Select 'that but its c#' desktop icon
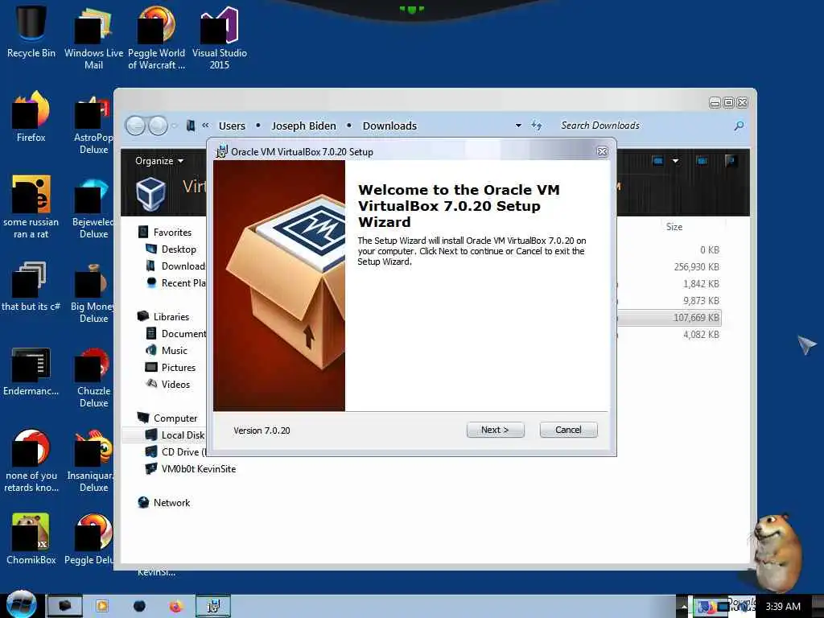 click(x=31, y=286)
